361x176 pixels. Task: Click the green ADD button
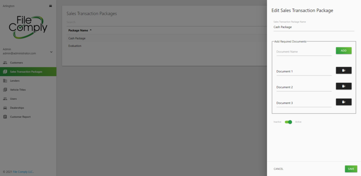click(343, 50)
